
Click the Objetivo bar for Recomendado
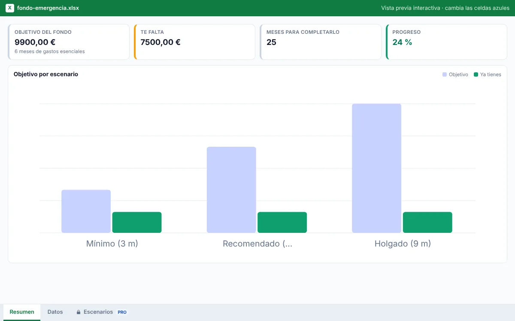click(231, 190)
